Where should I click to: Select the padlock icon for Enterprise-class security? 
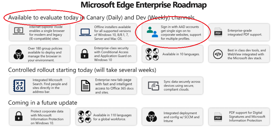(x=85, y=54)
